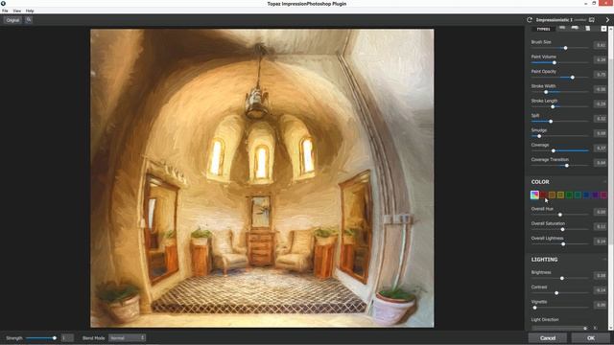Select the teal color swatch
Image resolution: width=614 pixels, height=345 pixels.
[578, 195]
